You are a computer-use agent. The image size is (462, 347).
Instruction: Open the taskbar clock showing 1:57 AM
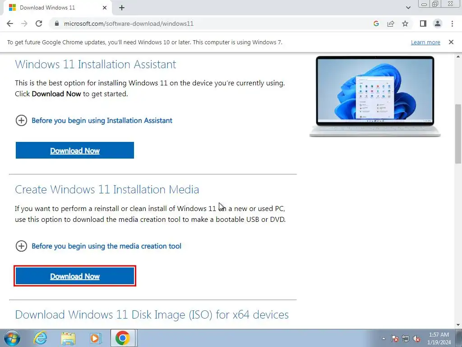click(439, 338)
